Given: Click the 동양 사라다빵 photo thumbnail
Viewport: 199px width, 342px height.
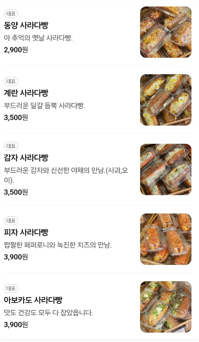Looking at the screenshot, I should [x=165, y=32].
